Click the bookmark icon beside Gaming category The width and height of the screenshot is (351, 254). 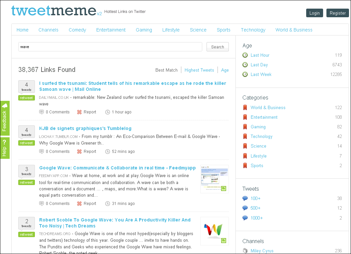point(245,127)
